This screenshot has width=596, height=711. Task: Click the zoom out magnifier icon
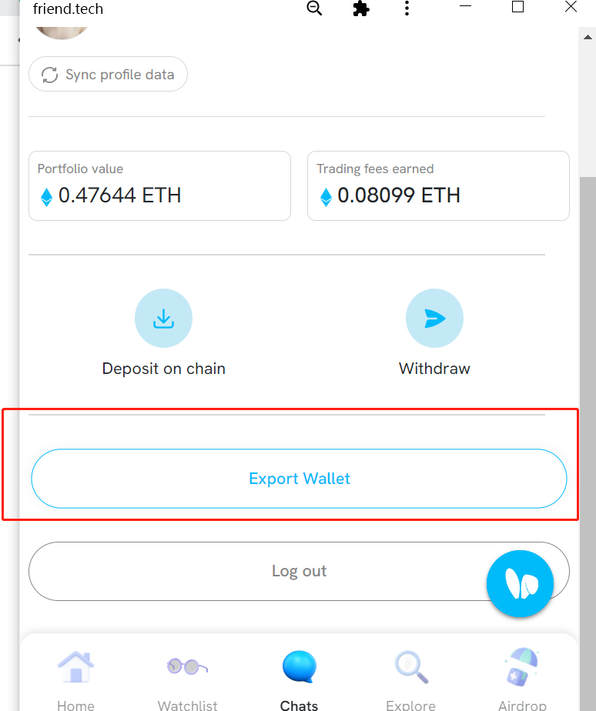(x=314, y=9)
